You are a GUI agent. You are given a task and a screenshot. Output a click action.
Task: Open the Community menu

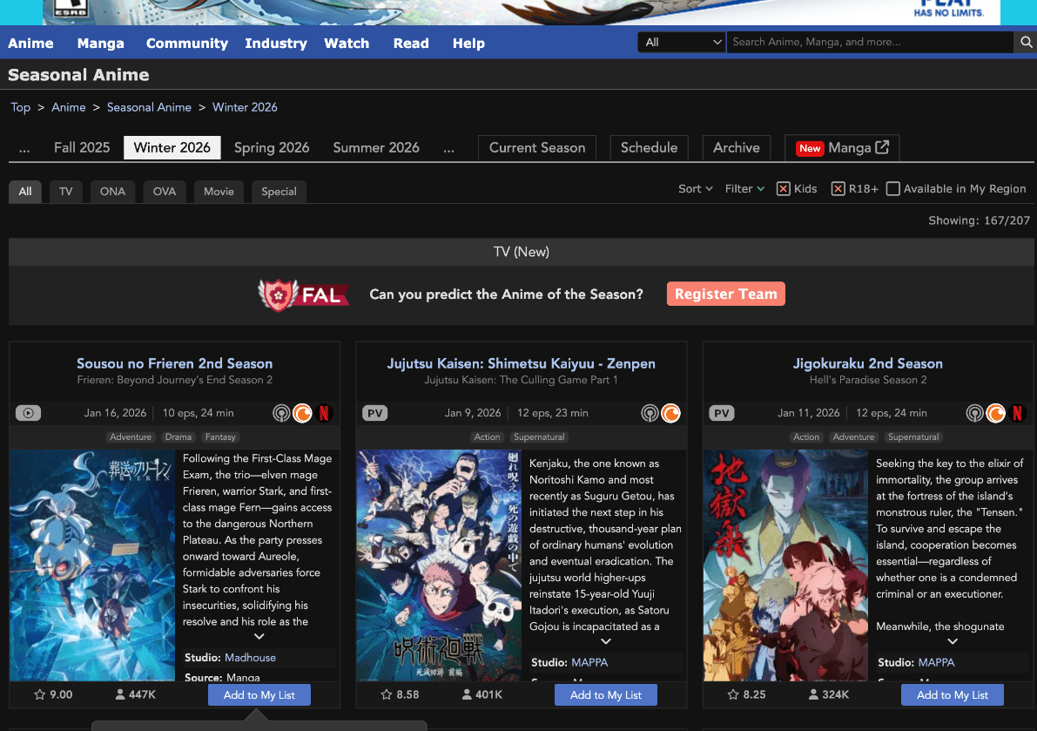[x=187, y=43]
